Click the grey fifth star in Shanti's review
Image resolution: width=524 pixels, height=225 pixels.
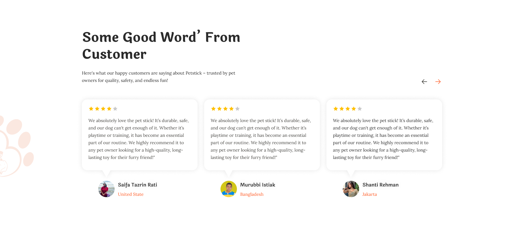coord(360,109)
